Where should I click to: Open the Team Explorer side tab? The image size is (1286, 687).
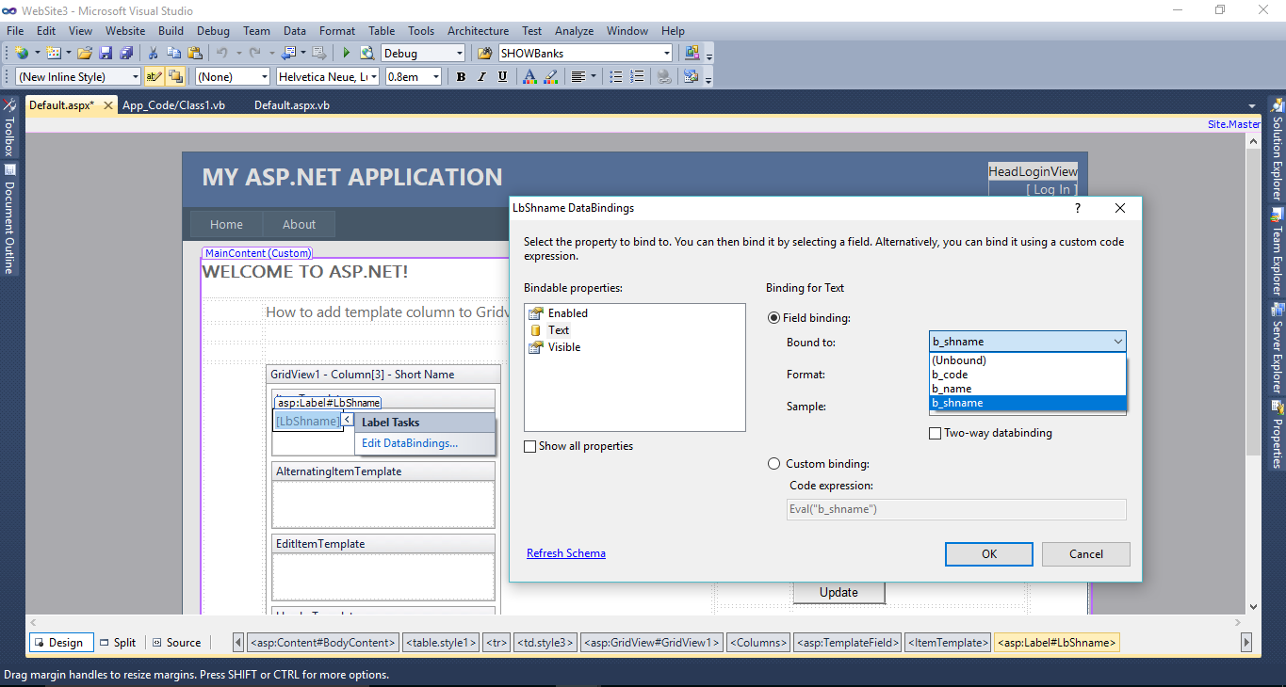(x=1278, y=251)
